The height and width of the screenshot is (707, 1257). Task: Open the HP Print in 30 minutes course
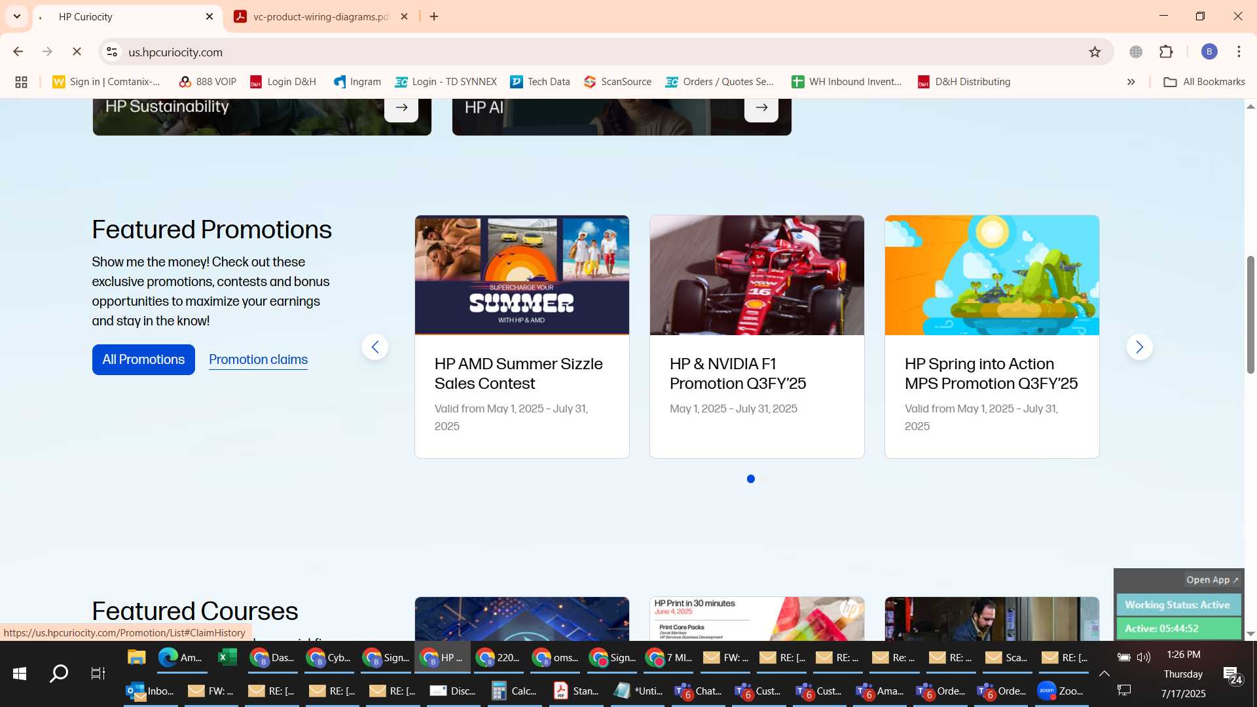[757, 619]
